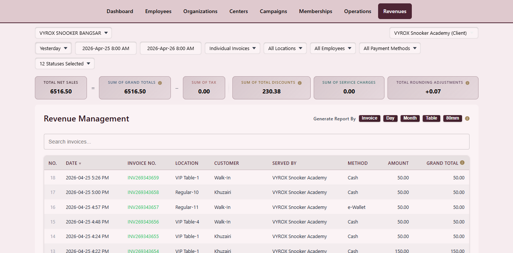Click the Location column header
This screenshot has width=513, height=253.
coord(187,163)
